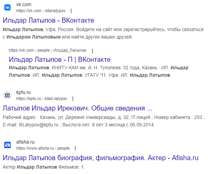
Task: Open more options for vk.com people result
Action: (92, 51)
